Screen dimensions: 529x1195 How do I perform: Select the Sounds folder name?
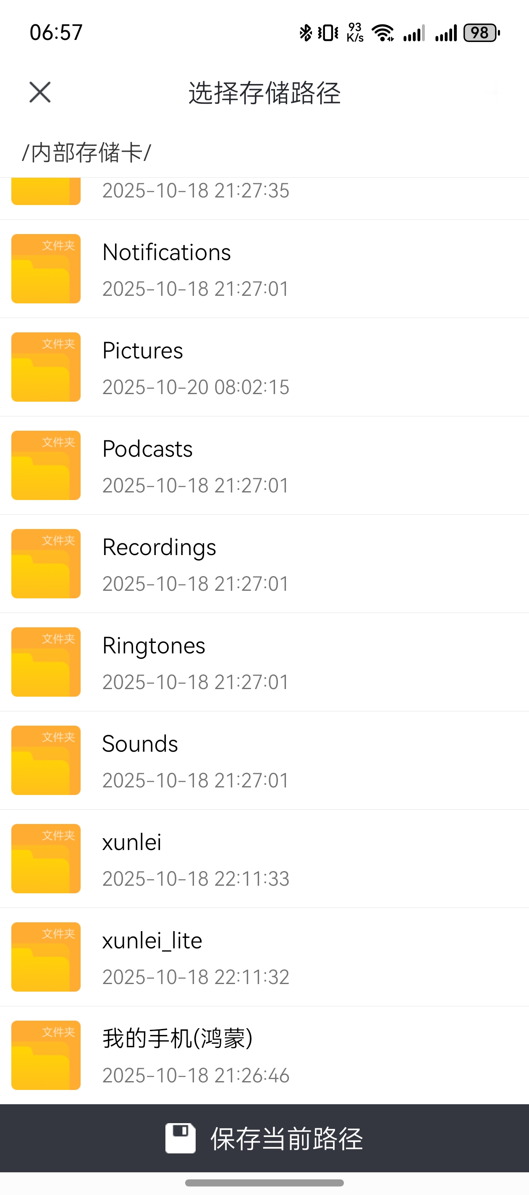click(x=140, y=744)
